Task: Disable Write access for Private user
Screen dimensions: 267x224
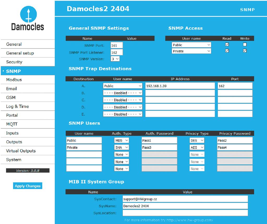Action: (245, 51)
